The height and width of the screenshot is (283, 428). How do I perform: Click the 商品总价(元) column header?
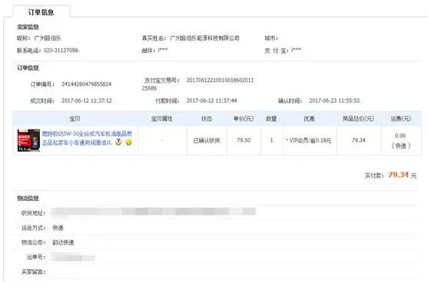pos(358,119)
